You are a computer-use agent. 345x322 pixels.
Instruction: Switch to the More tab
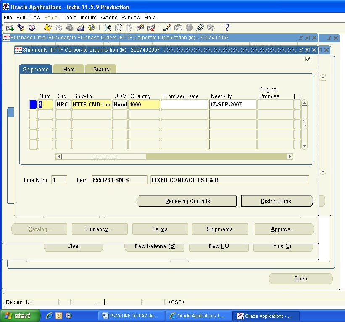pos(68,69)
